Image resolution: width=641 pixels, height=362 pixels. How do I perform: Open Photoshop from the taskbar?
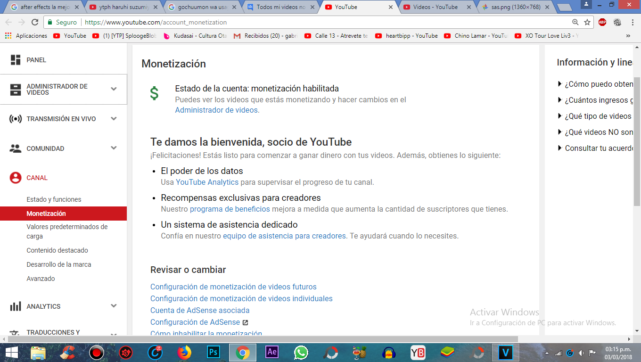coord(214,353)
